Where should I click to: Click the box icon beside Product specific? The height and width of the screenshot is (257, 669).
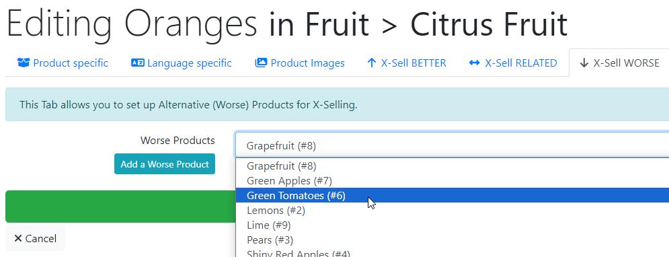tap(23, 63)
